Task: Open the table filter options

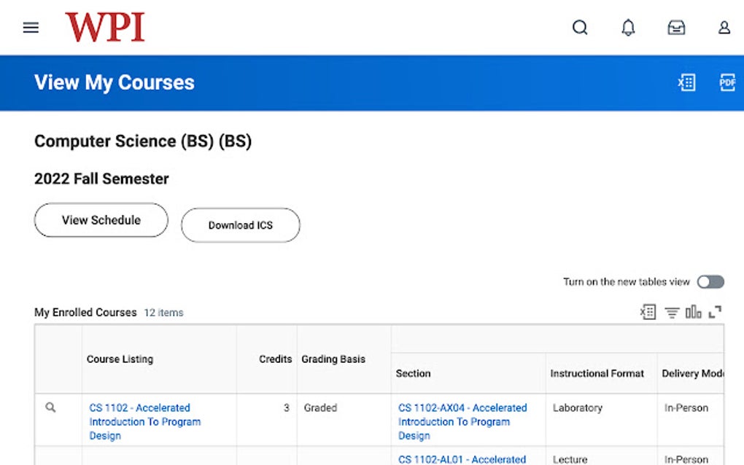Action: (x=672, y=311)
